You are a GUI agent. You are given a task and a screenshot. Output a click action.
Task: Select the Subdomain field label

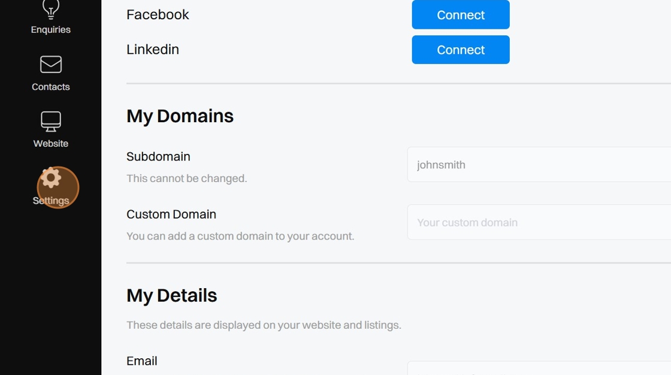click(158, 156)
